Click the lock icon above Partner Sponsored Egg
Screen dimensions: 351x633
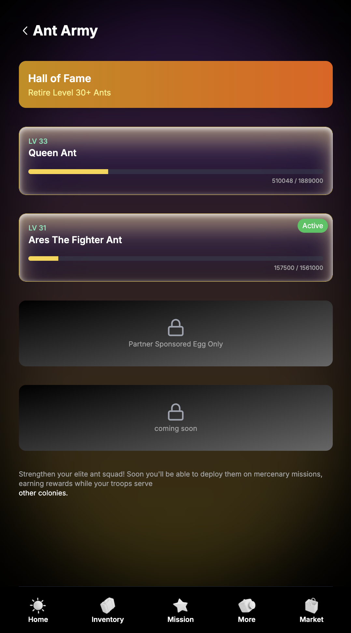point(176,327)
